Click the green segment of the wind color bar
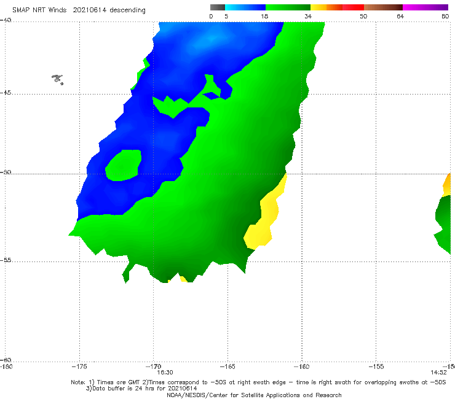The width and height of the screenshot is (455, 399). click(x=288, y=7)
